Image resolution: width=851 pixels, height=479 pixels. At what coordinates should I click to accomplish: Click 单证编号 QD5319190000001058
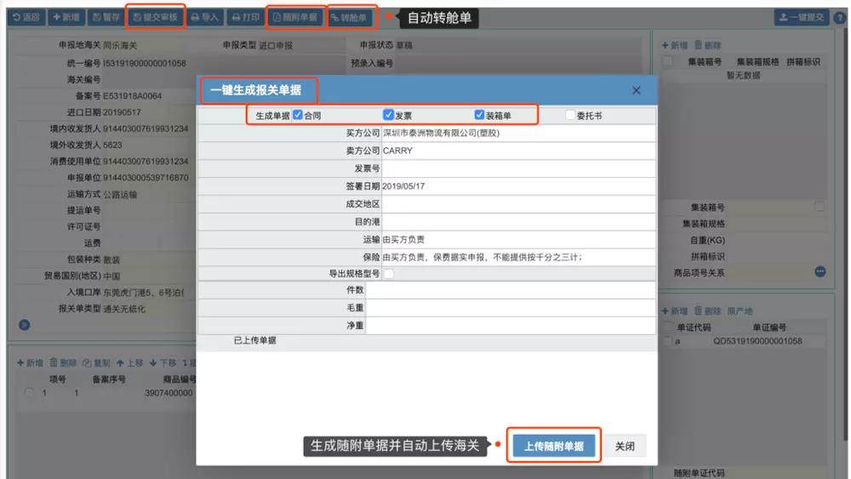(x=757, y=341)
